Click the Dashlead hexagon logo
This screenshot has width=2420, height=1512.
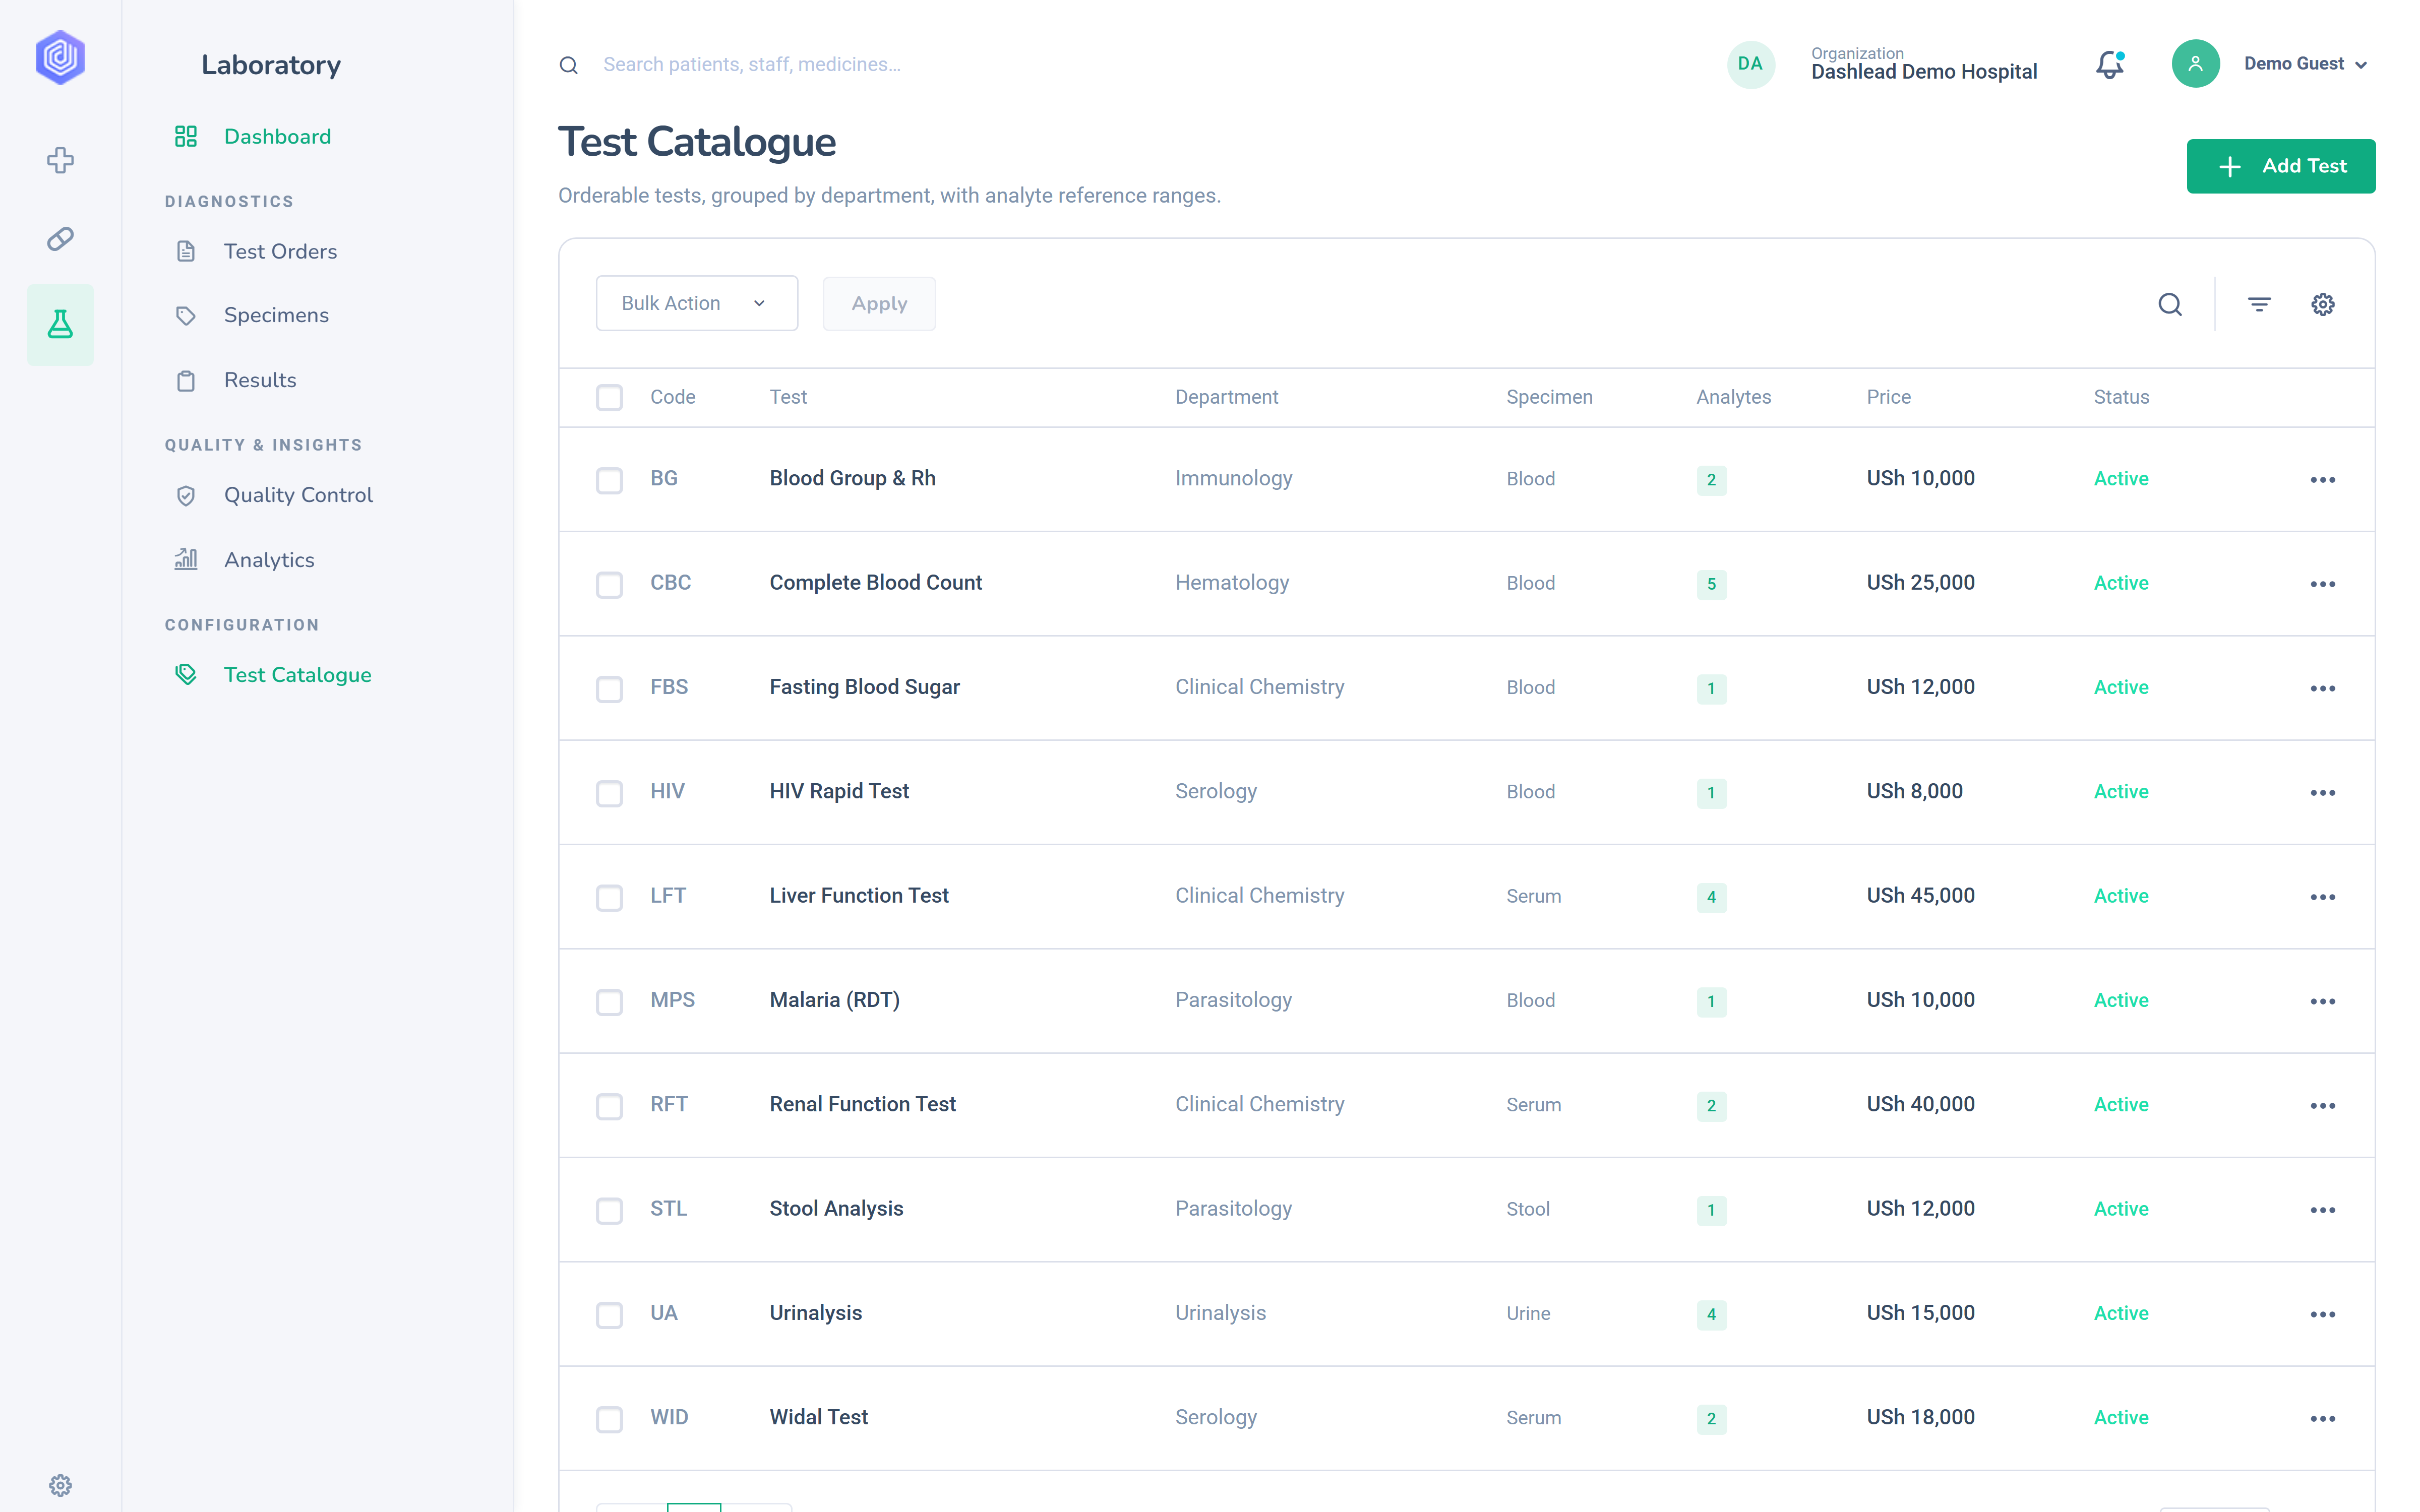click(x=60, y=57)
